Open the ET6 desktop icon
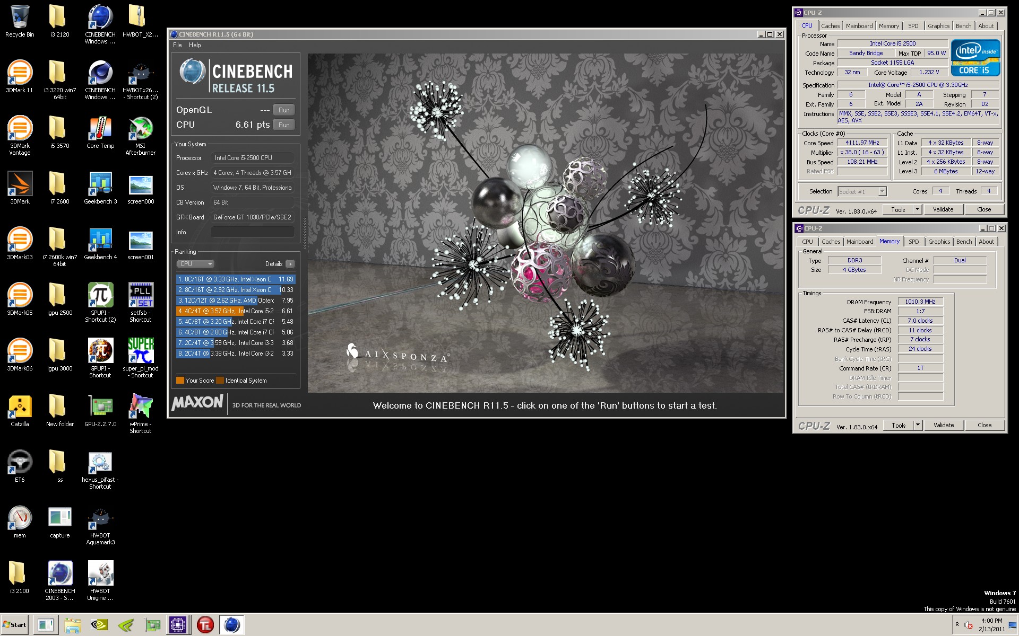1019x636 pixels. point(20,466)
